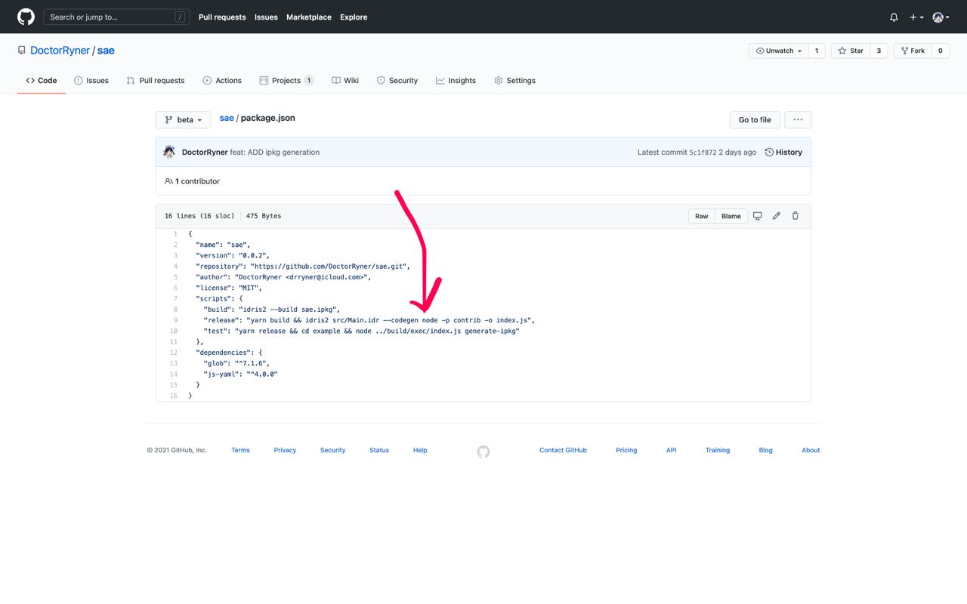Switch to the Wiki tab
The width and height of the screenshot is (967, 604).
point(345,80)
